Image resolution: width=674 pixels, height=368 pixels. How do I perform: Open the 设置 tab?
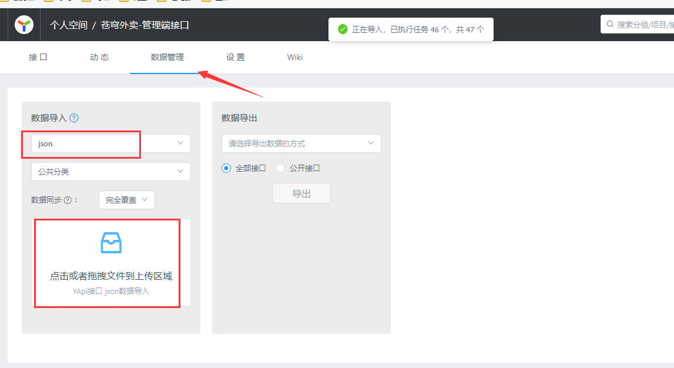tap(236, 57)
